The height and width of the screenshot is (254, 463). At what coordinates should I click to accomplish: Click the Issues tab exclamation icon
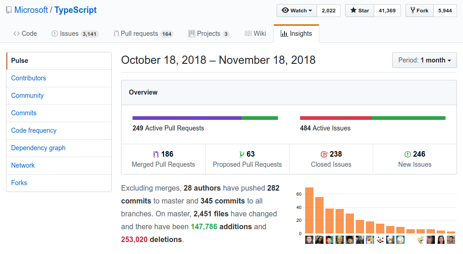[55, 34]
